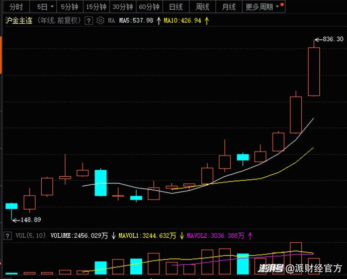Select the 周线 weekly chart tab
The height and width of the screenshot is (279, 347).
[202, 7]
